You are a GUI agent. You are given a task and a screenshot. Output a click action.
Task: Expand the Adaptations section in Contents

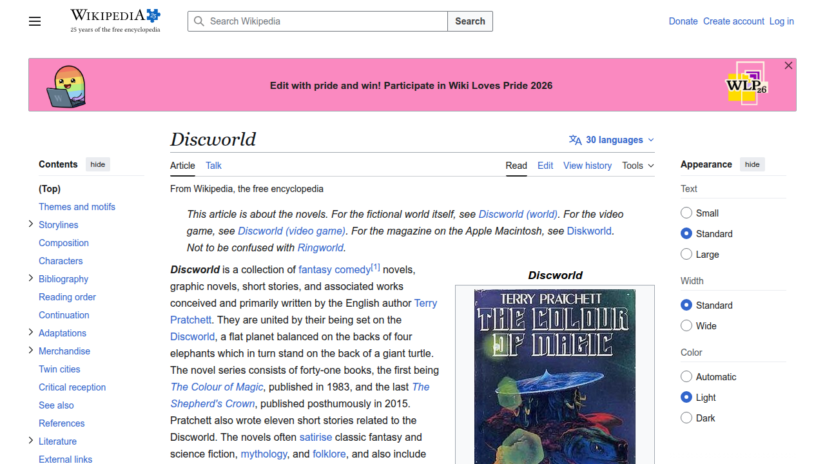[x=31, y=332]
